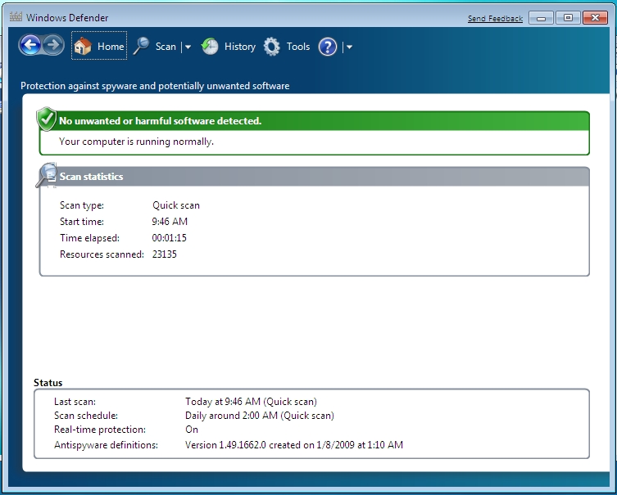Click 'Today at 9:46 AM (Quick scan)' text
Viewport: 617px width, 495px height.
(x=251, y=402)
